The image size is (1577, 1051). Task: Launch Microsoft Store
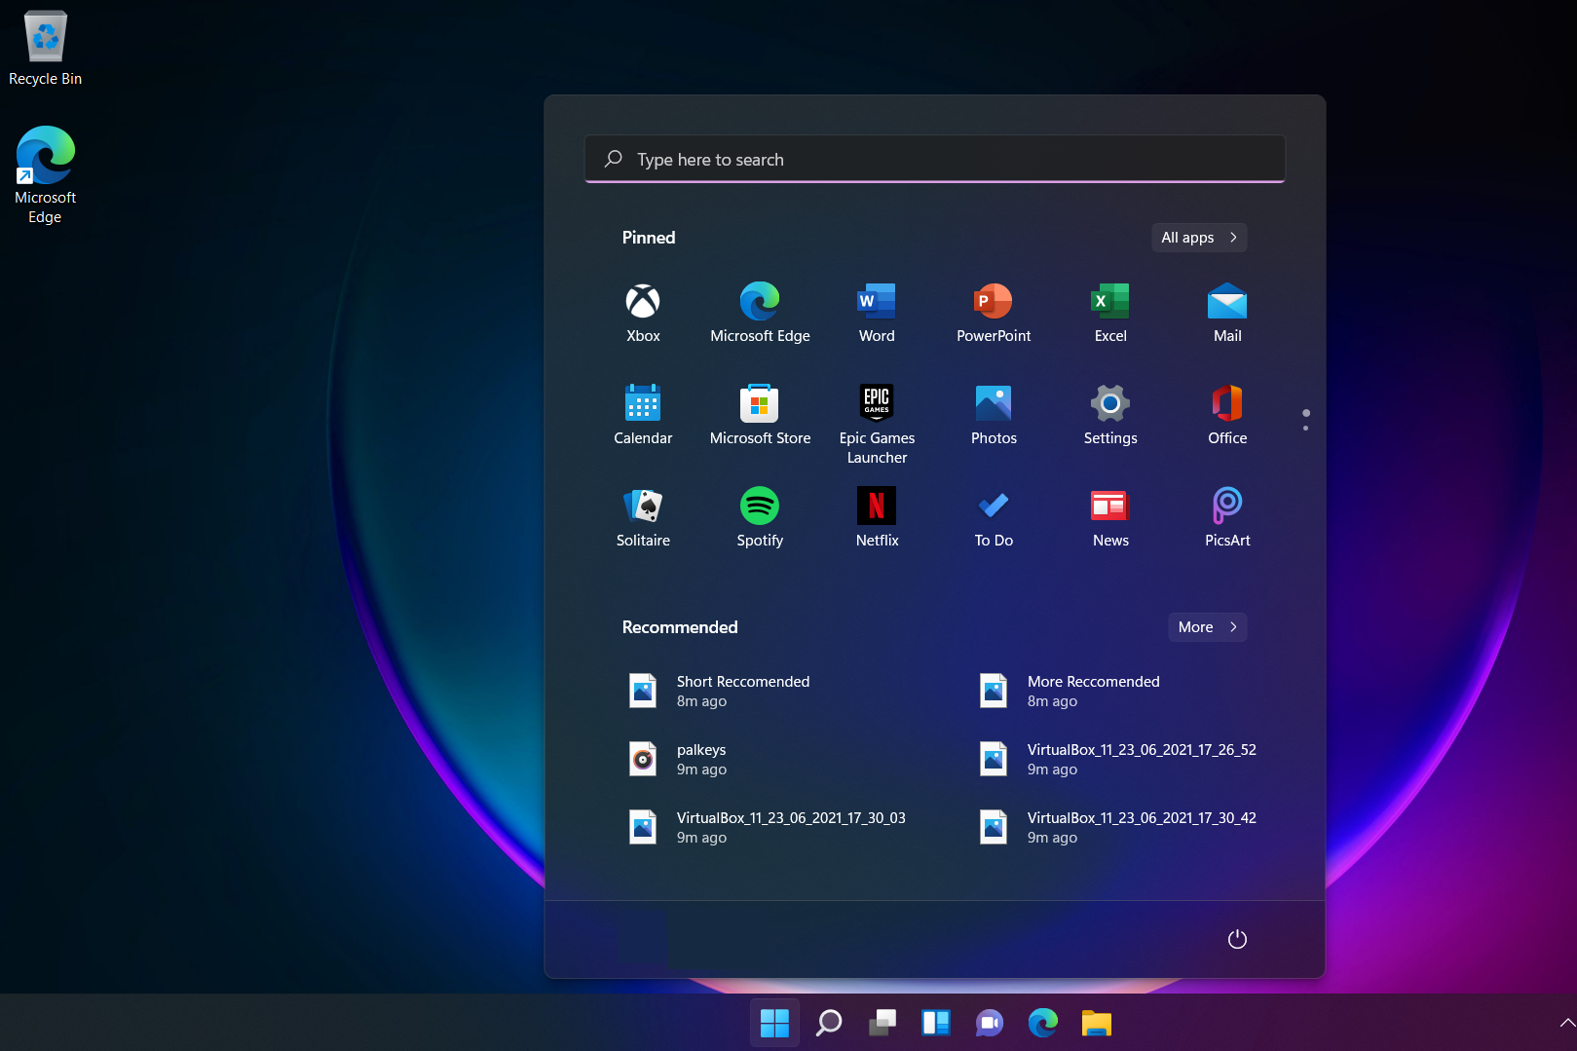pos(760,416)
